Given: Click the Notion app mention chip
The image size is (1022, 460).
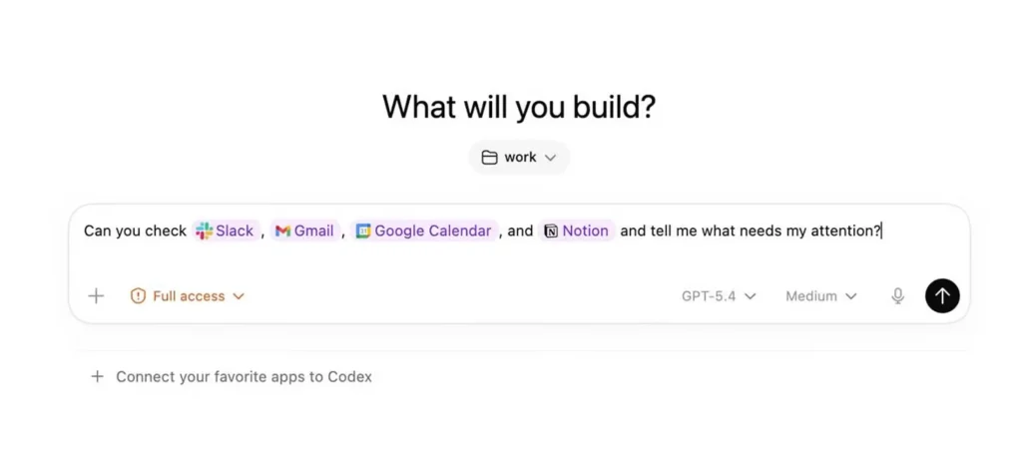Looking at the screenshot, I should [x=576, y=230].
